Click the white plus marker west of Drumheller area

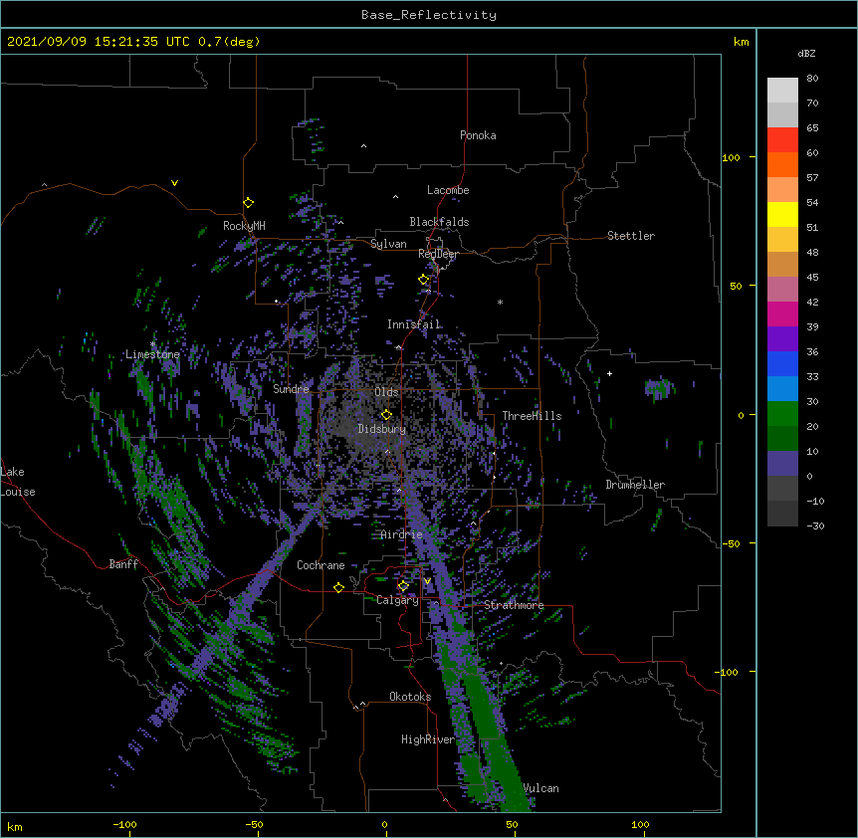point(609,373)
